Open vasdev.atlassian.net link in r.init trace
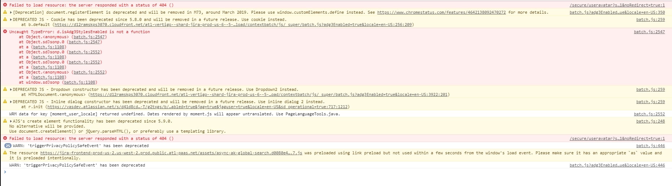672x186 pixels. (197, 107)
